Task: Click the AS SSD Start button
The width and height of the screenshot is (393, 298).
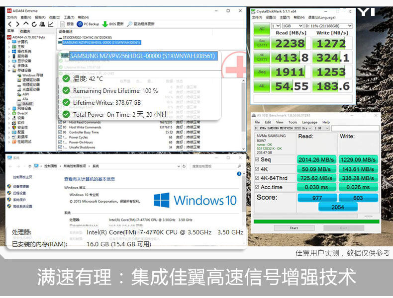Action: (x=294, y=228)
